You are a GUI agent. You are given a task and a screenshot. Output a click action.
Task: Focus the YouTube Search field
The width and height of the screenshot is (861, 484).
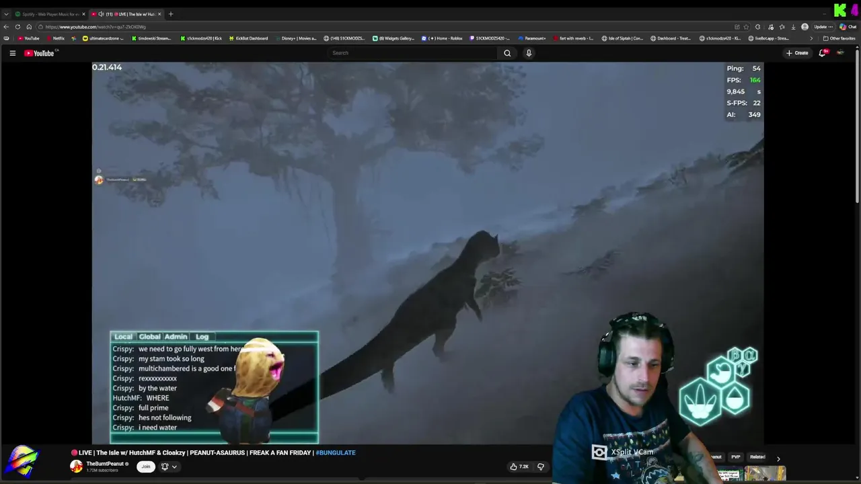point(414,53)
